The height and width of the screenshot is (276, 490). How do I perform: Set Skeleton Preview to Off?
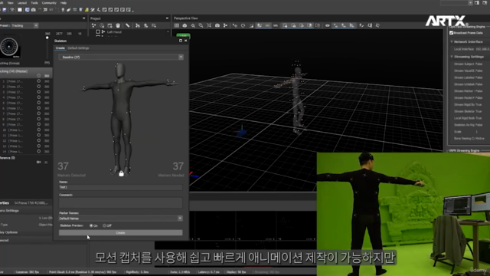click(x=104, y=225)
